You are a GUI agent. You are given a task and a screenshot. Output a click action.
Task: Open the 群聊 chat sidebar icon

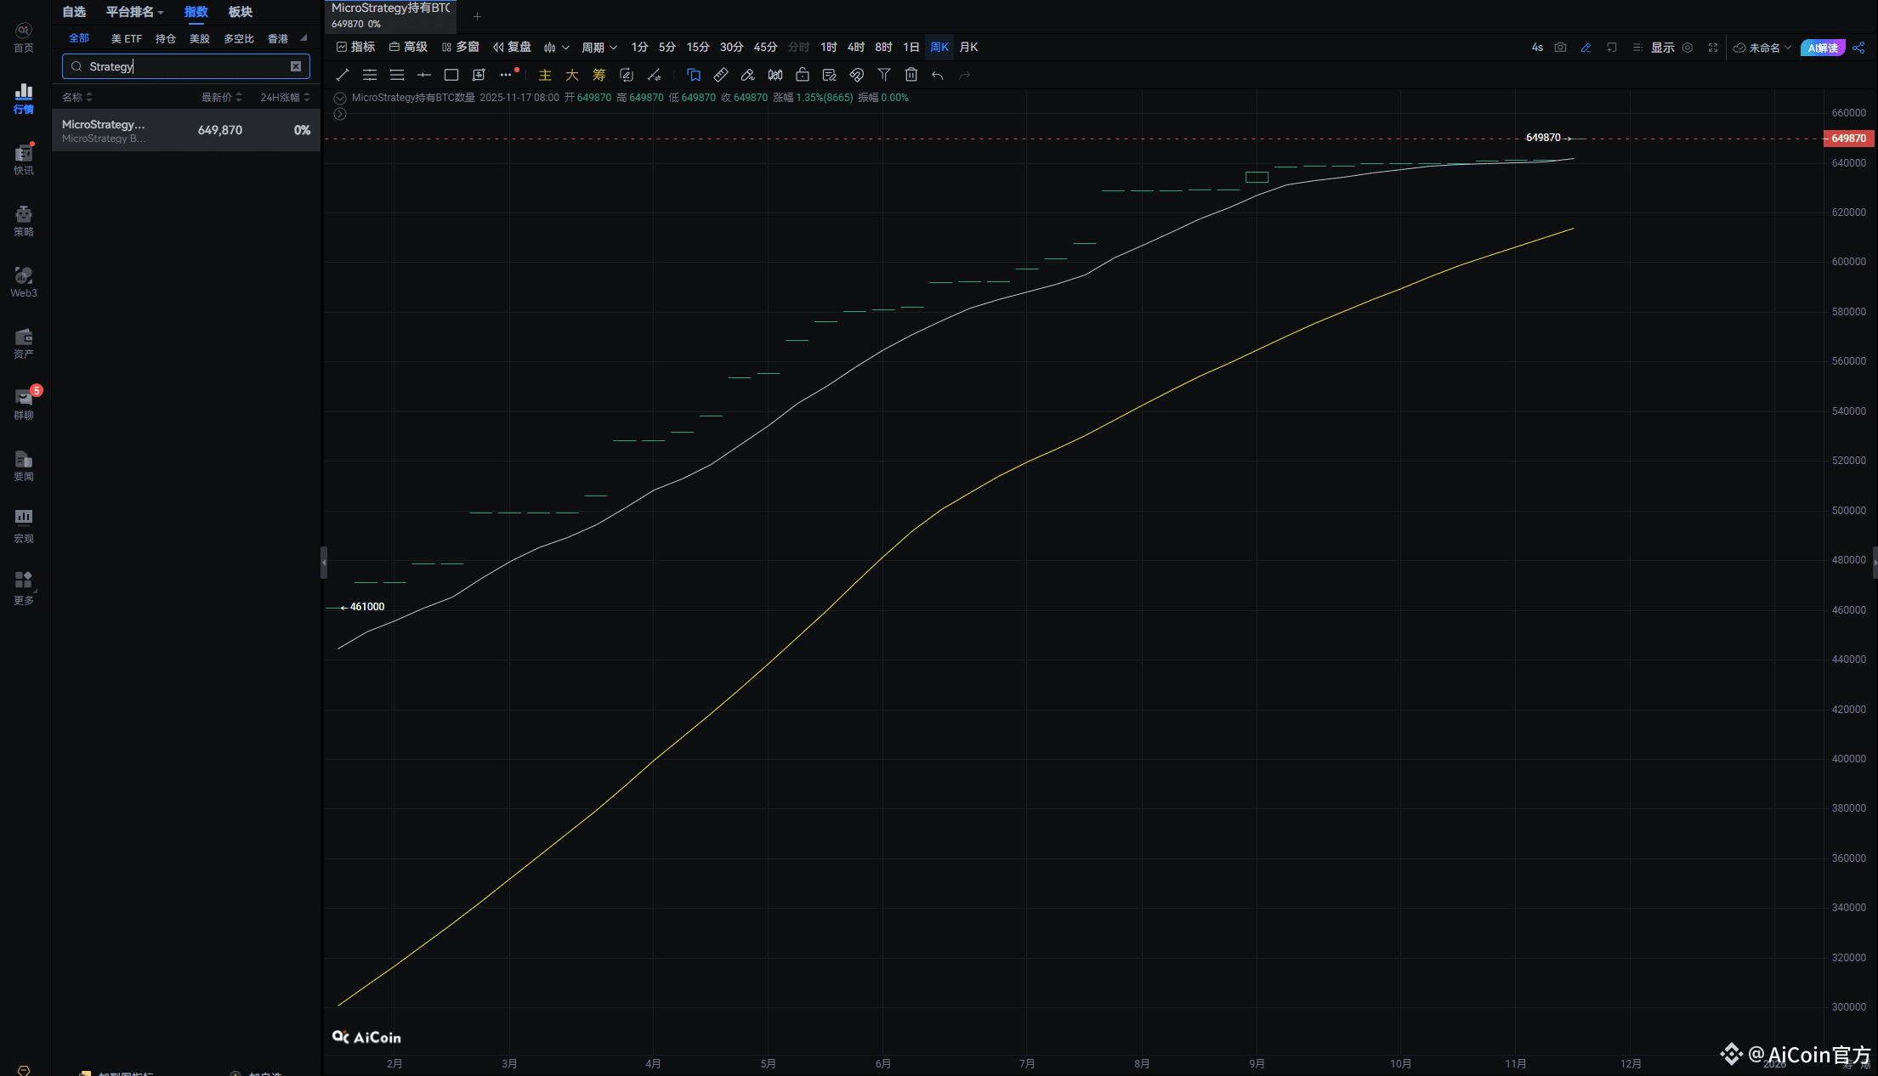click(x=24, y=403)
